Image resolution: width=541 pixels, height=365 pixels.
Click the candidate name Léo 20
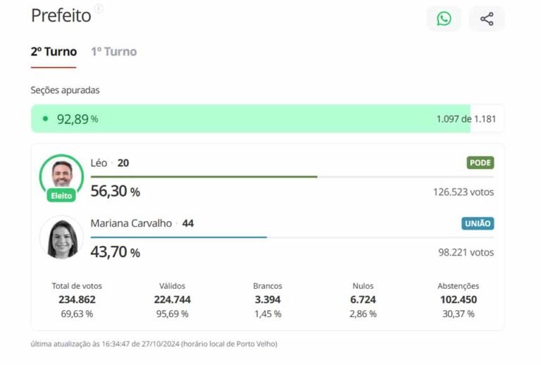(110, 163)
